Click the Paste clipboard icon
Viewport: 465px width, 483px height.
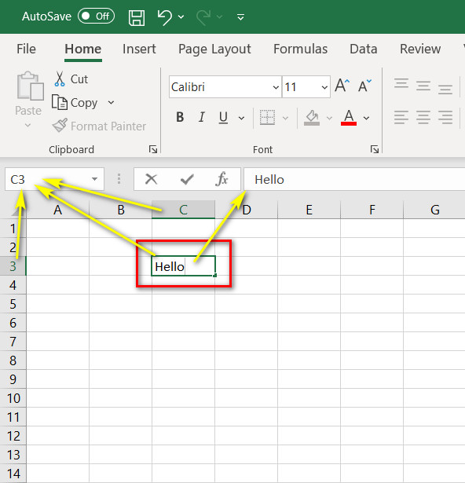pyautogui.click(x=30, y=86)
